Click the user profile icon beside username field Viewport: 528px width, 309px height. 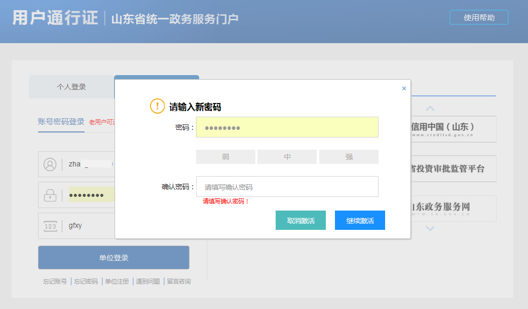[x=50, y=164]
